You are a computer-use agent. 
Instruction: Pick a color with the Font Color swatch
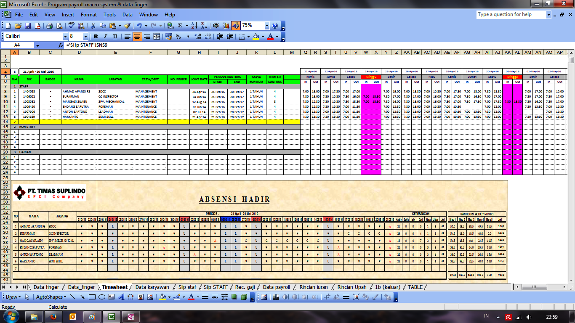coord(270,37)
